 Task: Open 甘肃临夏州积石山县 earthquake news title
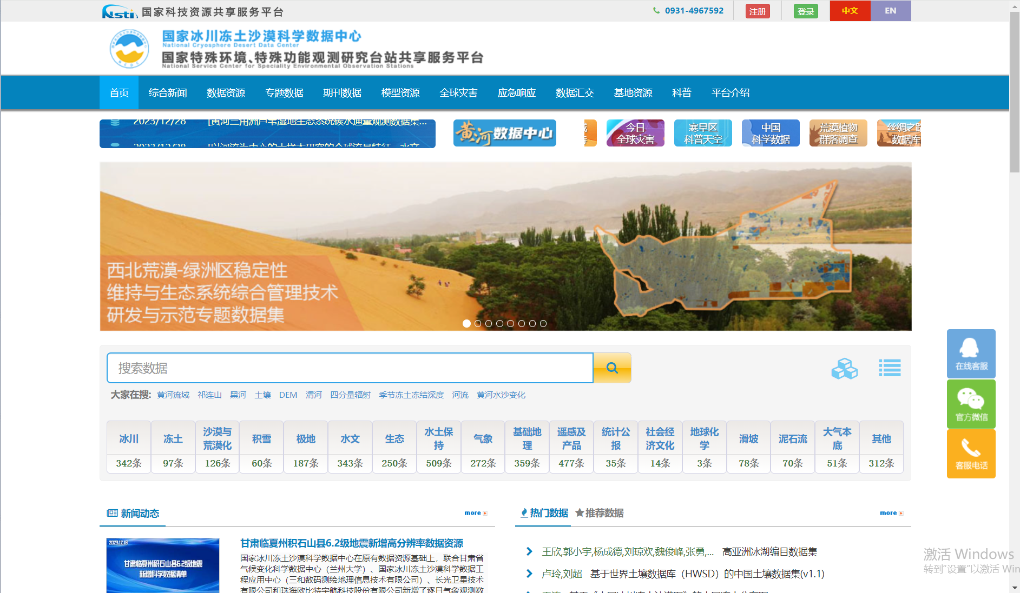click(352, 543)
